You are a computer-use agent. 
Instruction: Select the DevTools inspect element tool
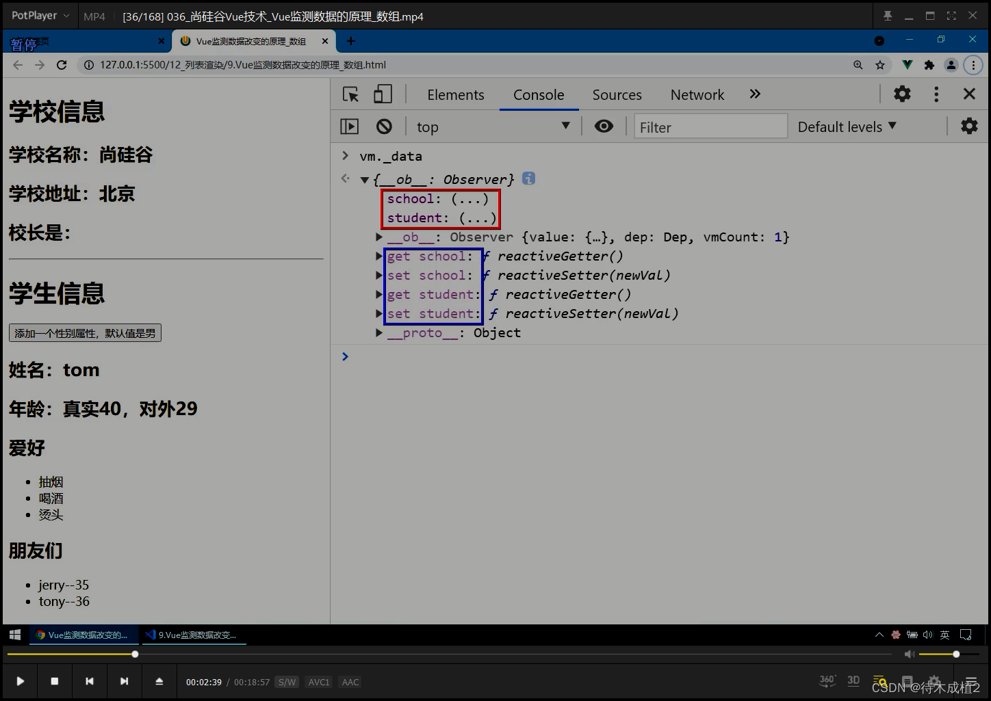click(x=351, y=94)
